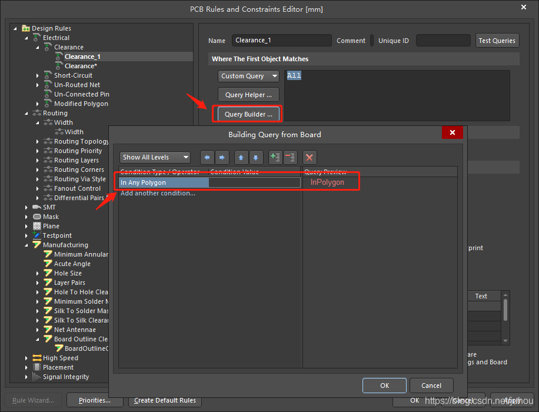Move condition down with down arrow
This screenshot has height=412, width=539.
pyautogui.click(x=255, y=157)
